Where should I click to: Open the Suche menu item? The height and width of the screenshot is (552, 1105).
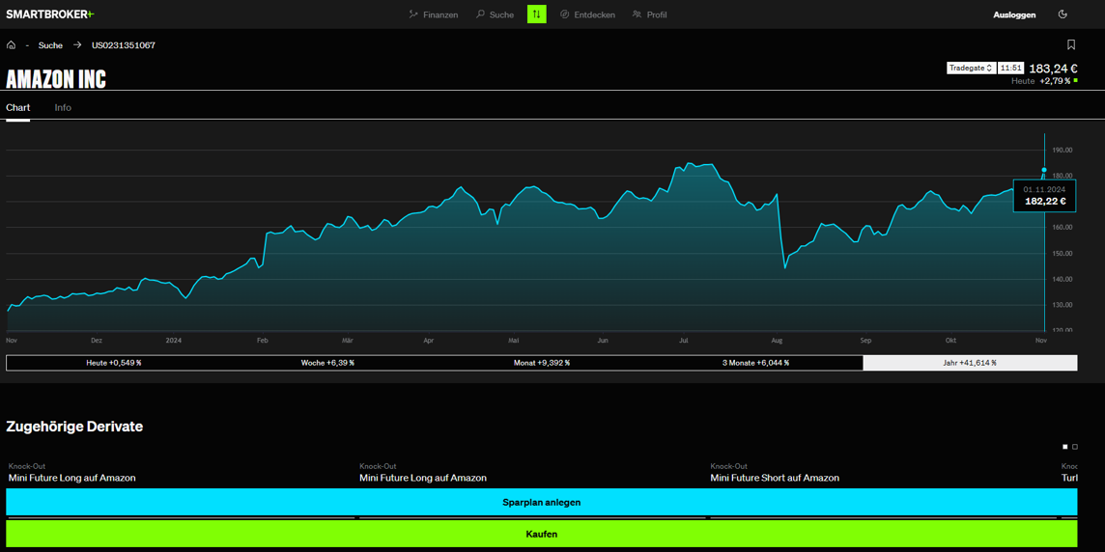[x=495, y=14]
